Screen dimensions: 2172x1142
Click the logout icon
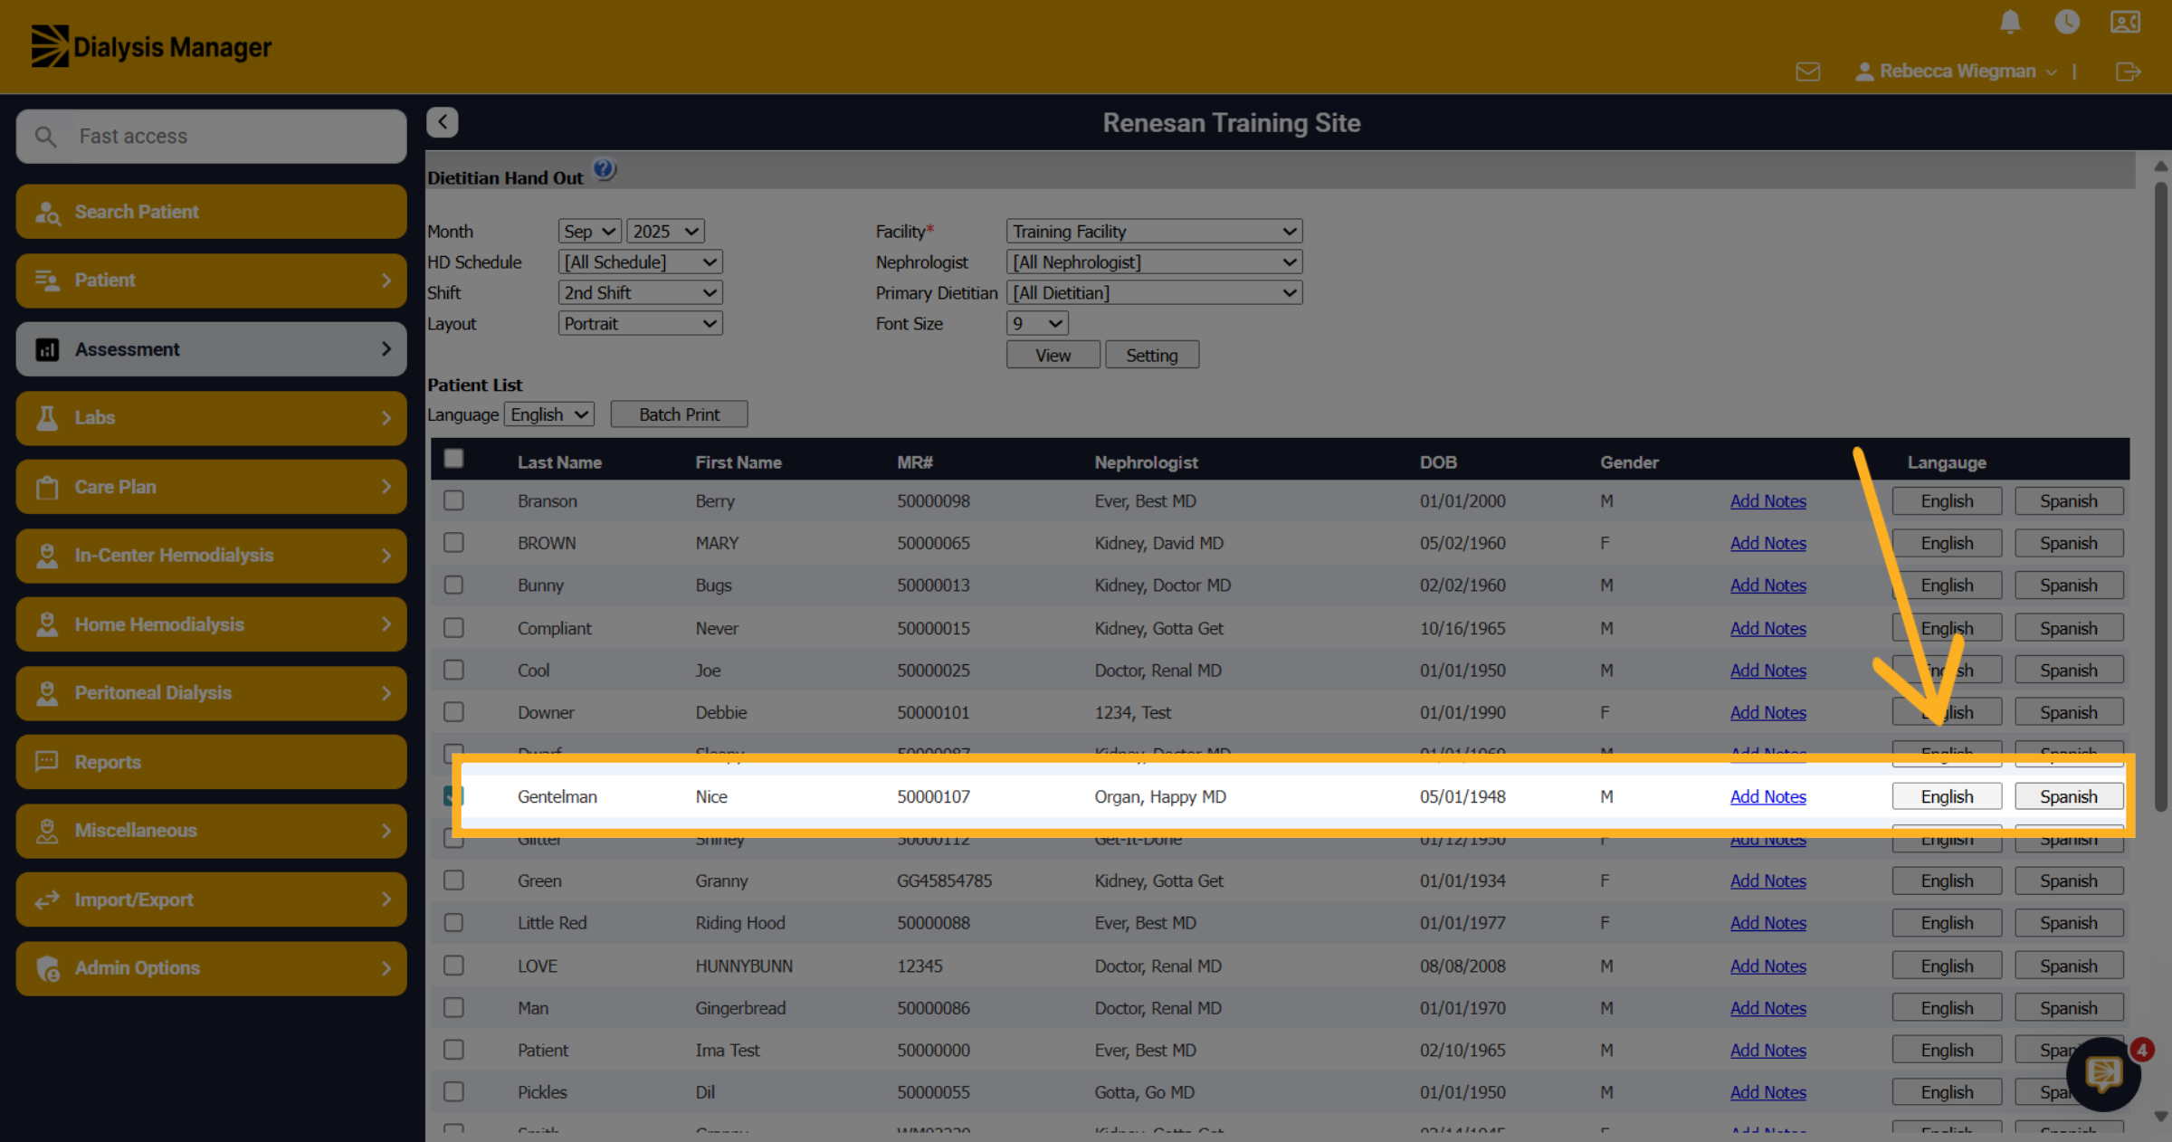2129,71
